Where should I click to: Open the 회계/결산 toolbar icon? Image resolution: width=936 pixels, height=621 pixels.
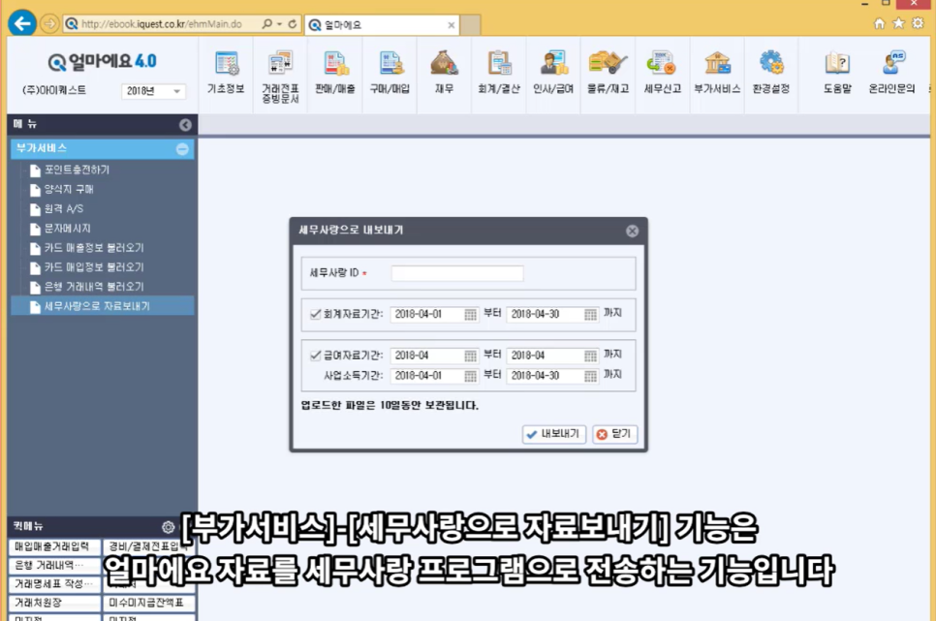pyautogui.click(x=499, y=73)
